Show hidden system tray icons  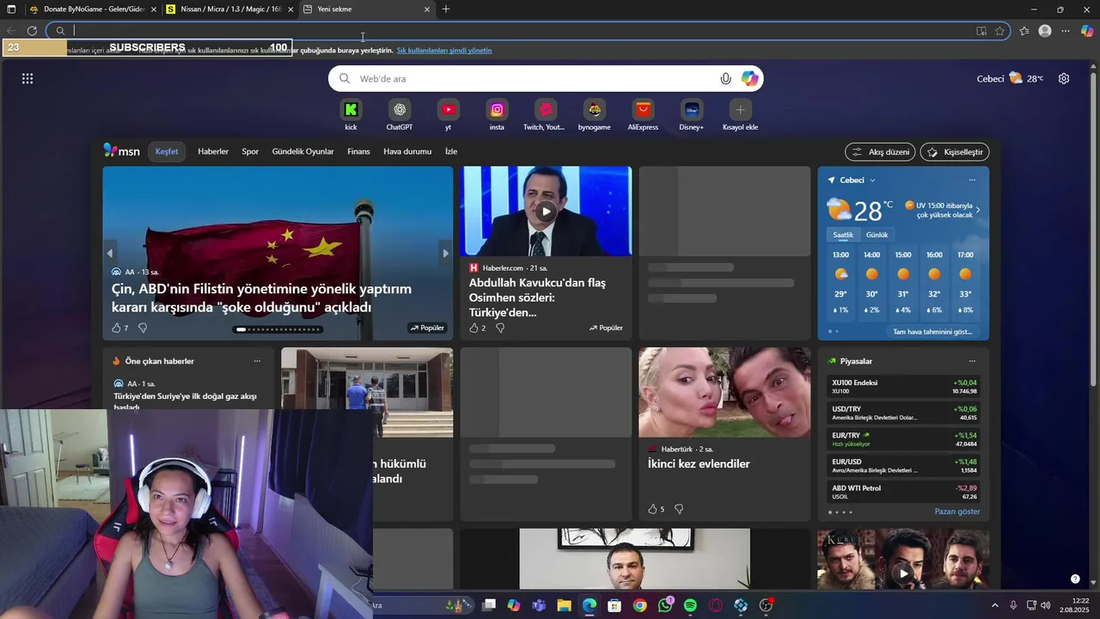[995, 605]
